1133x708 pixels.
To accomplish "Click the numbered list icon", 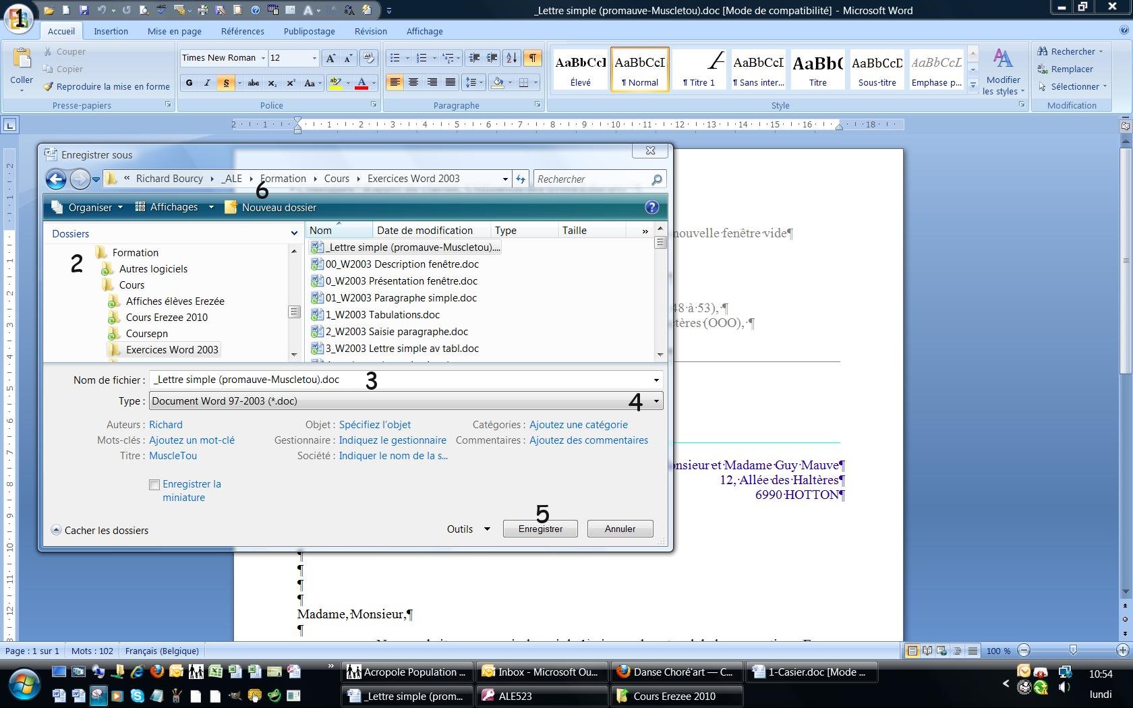I will point(422,58).
